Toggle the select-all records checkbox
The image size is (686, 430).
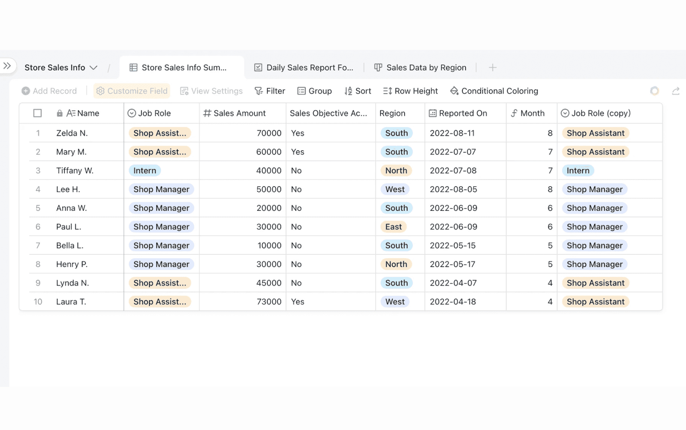tap(37, 113)
